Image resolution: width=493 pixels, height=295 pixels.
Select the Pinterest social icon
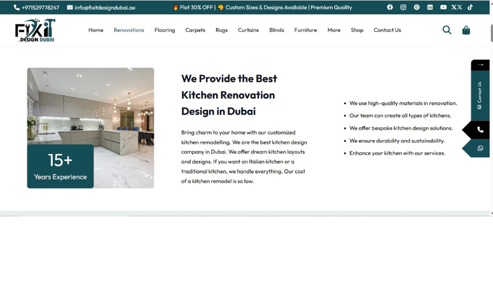pyautogui.click(x=417, y=7)
